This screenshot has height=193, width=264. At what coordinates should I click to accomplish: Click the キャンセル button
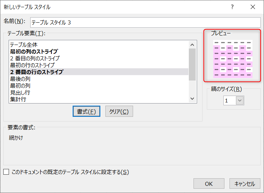(x=245, y=184)
